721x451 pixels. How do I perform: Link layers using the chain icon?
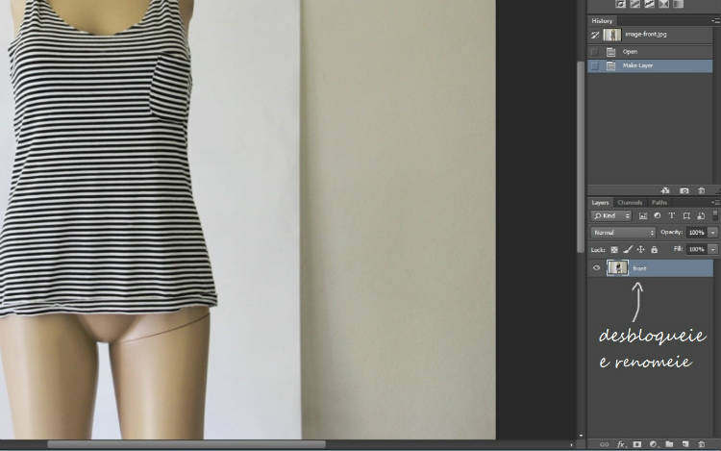click(x=605, y=444)
